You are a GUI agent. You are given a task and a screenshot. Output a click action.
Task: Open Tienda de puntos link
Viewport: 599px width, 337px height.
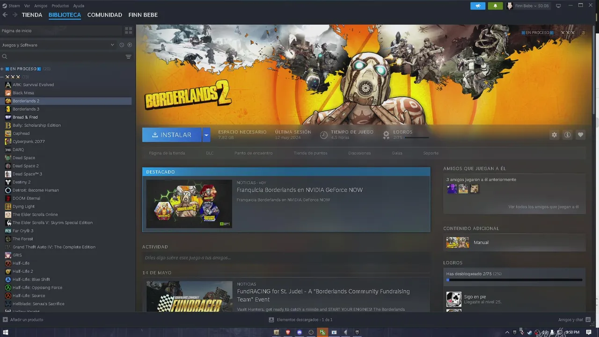[311, 153]
